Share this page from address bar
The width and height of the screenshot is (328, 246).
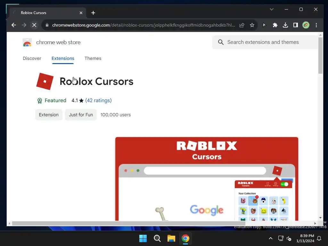pyautogui.click(x=242, y=25)
